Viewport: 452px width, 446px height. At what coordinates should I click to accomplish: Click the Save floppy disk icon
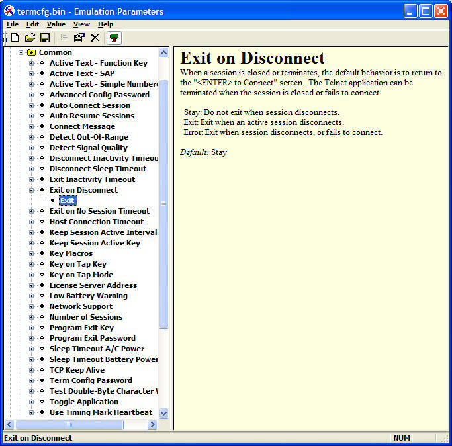pos(45,38)
